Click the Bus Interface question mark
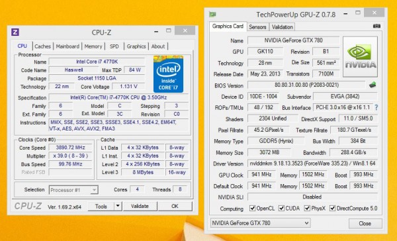This screenshot has height=241, width=397. 376,107
